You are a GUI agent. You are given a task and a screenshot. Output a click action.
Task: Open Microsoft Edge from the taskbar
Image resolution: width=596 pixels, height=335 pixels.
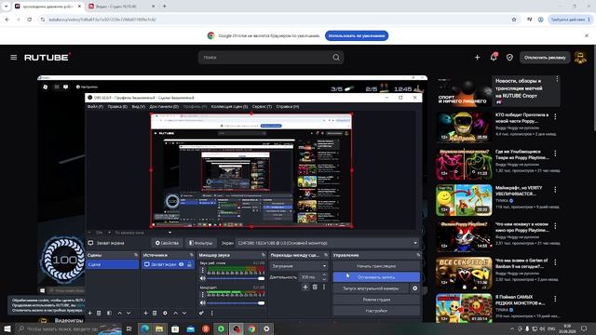pyautogui.click(x=145, y=328)
